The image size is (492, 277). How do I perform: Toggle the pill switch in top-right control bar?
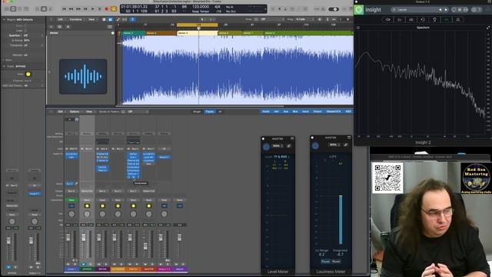tap(334, 9)
